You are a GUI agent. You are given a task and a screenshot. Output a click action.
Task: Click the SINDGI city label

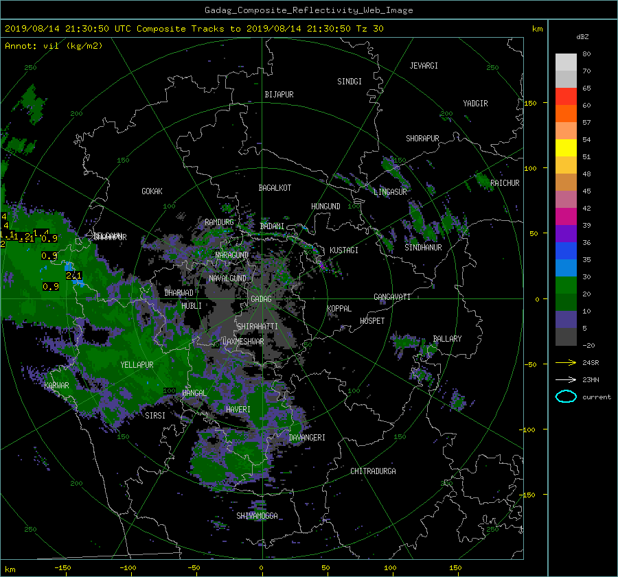coord(350,82)
